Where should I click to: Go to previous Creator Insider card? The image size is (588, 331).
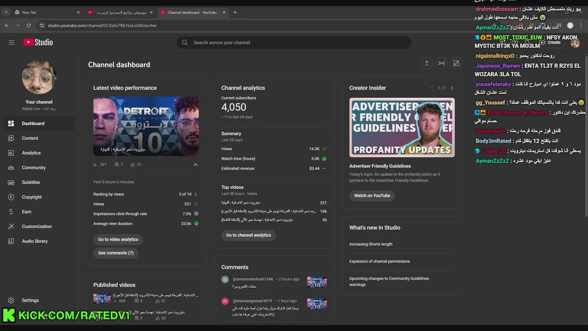click(x=431, y=88)
